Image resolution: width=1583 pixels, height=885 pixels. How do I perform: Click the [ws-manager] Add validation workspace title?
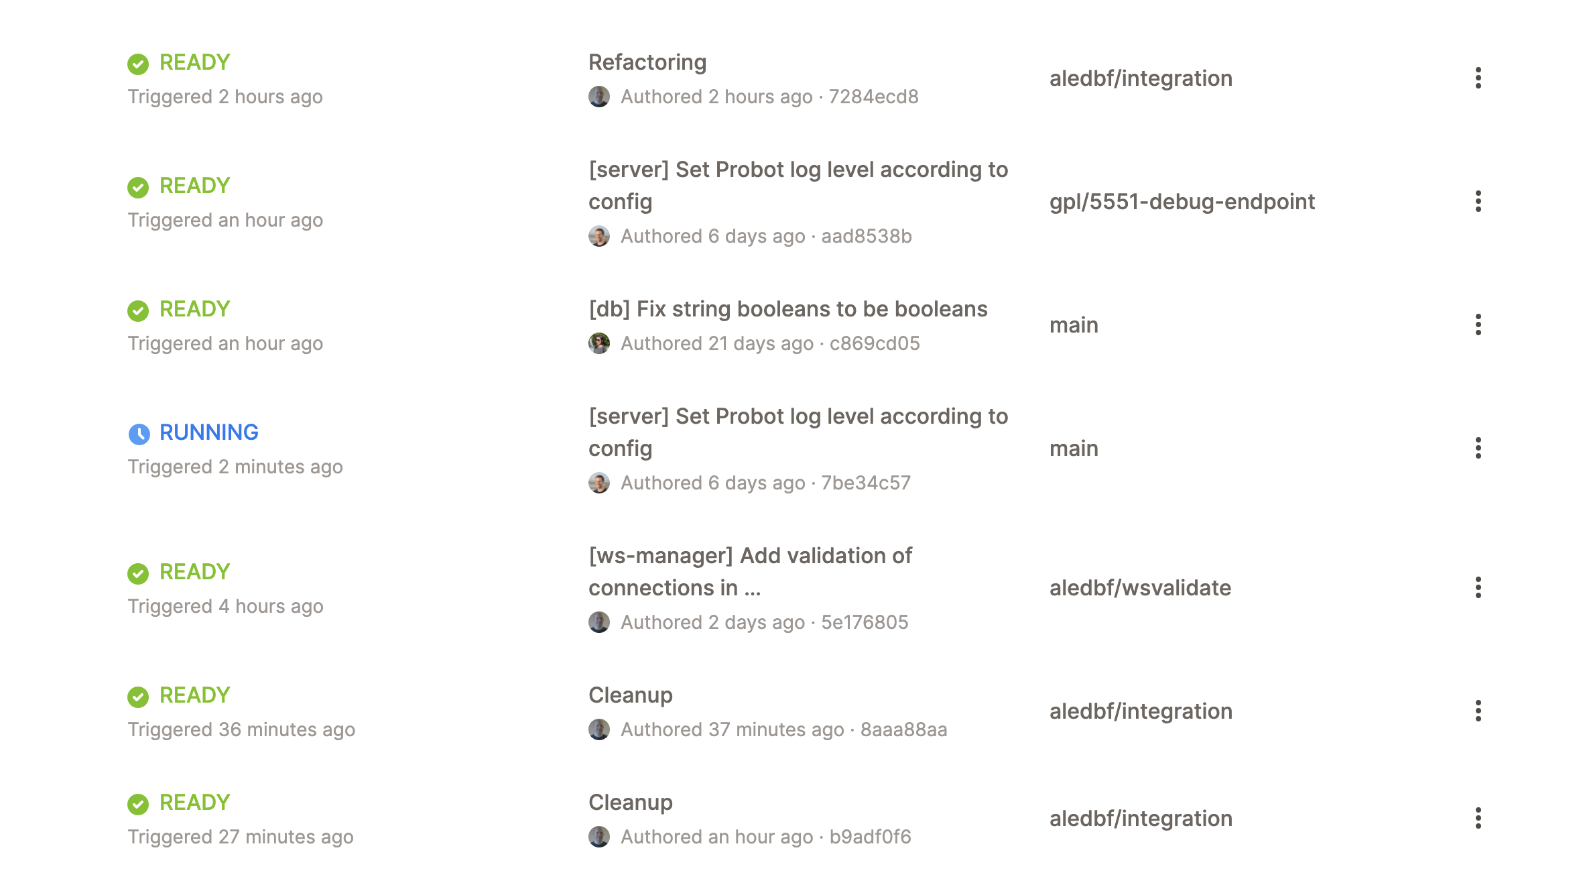point(749,571)
